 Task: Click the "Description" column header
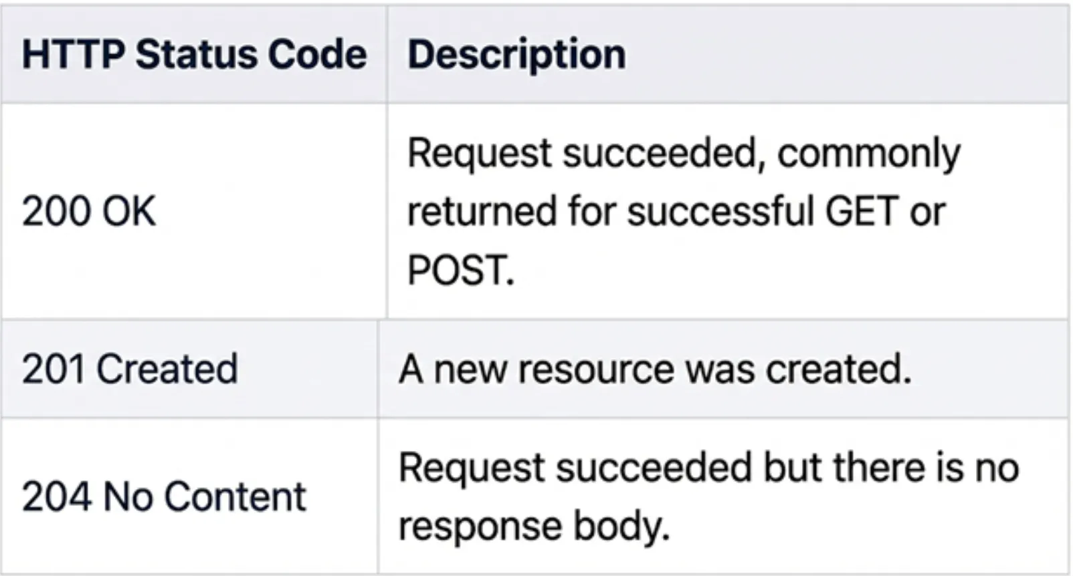tap(516, 54)
